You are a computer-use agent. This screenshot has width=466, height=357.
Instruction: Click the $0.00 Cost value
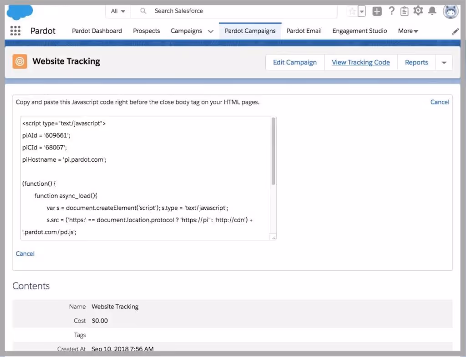point(100,321)
